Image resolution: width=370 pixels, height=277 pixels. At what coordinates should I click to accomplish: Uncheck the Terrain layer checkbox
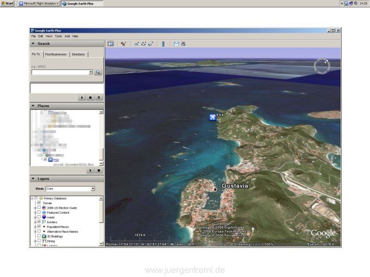[39, 203]
